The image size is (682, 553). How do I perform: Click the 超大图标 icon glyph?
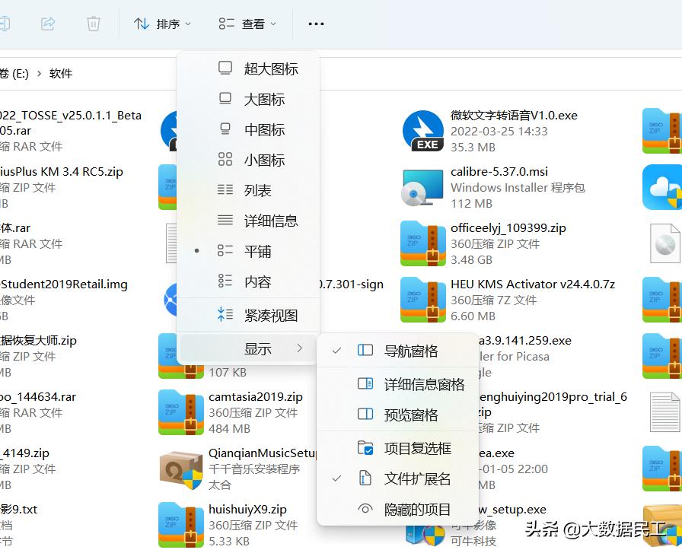225,68
